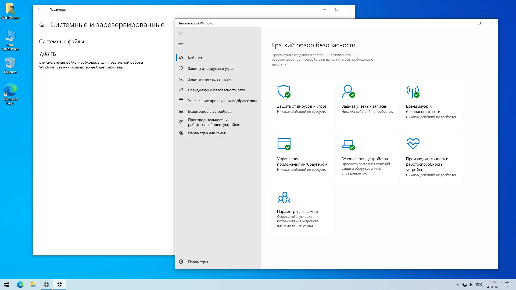Open Безопасность устройства sidebar item

coord(210,111)
